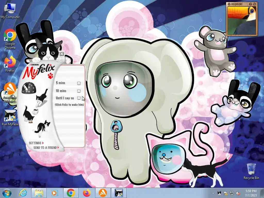Open the Windows Start menu

7,193
